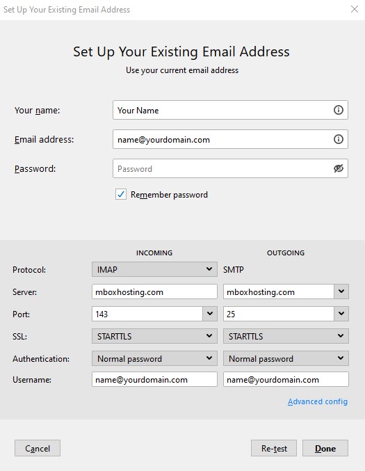Open the incoming Protocol IMAP dropdown

[x=154, y=269]
